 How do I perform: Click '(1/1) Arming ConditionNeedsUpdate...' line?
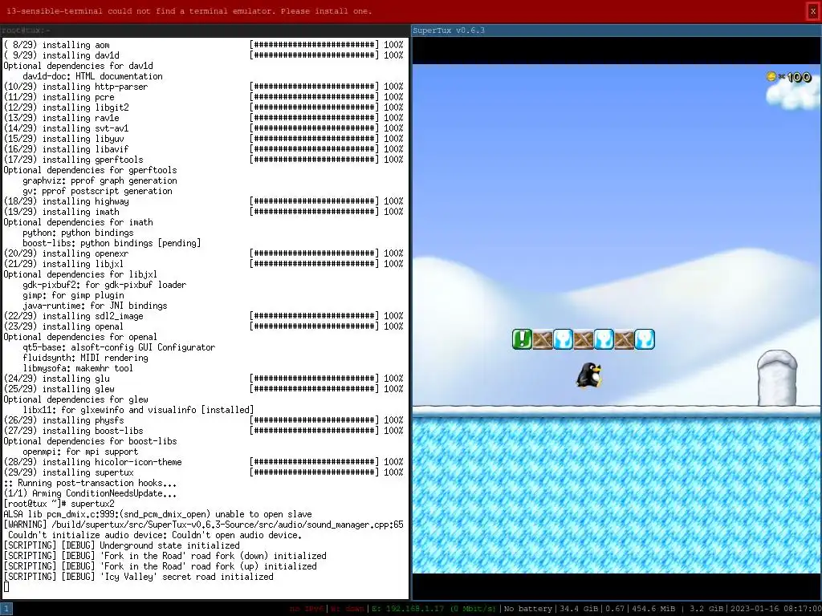[x=90, y=493]
